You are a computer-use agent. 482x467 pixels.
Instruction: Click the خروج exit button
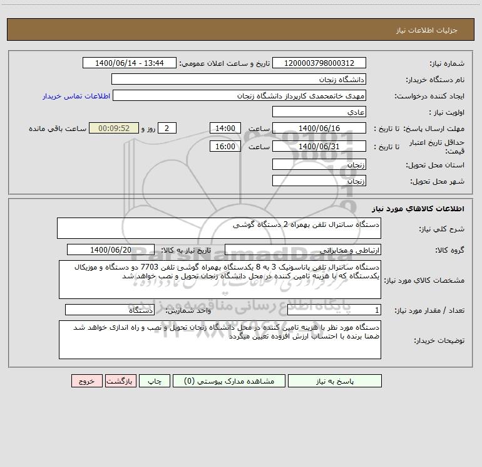pyautogui.click(x=86, y=380)
